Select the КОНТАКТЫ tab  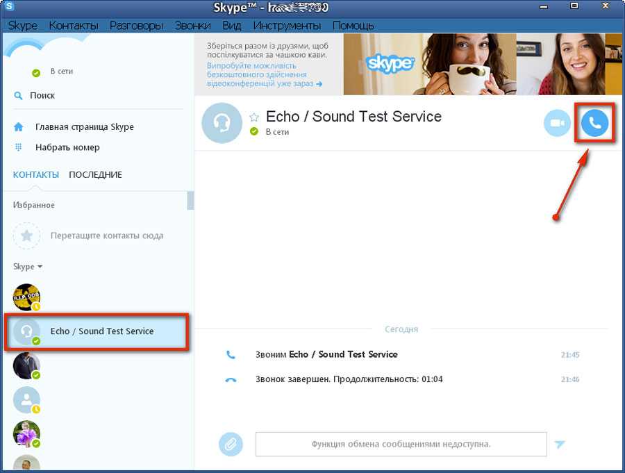click(x=35, y=174)
